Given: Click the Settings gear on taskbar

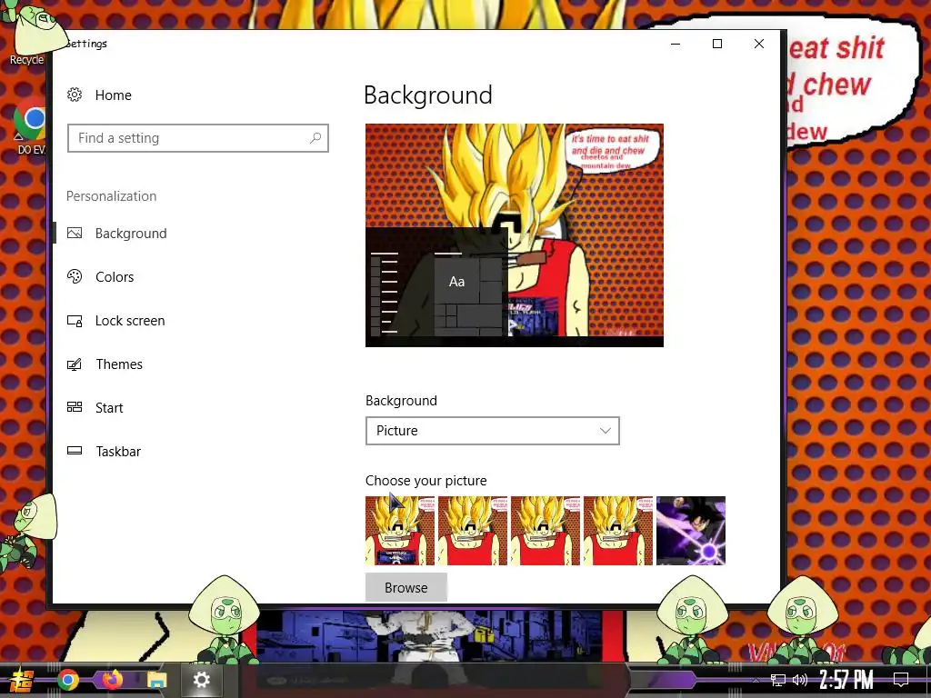Looking at the screenshot, I should 201,680.
